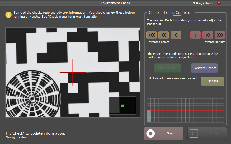231x144 pixels.
Task: Click the red Settings Modified indicator
Action: point(219,3)
